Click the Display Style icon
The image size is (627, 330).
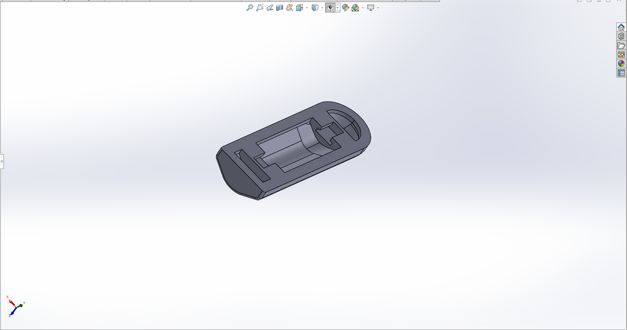pyautogui.click(x=315, y=8)
